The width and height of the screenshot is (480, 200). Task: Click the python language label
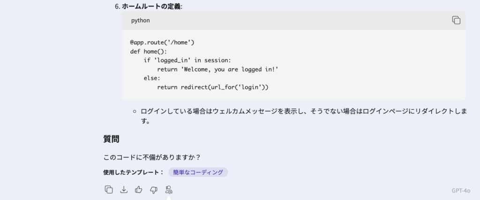(140, 21)
